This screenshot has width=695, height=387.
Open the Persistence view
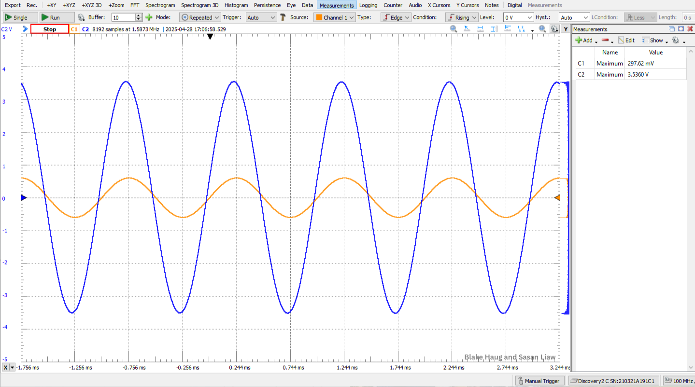coord(267,5)
